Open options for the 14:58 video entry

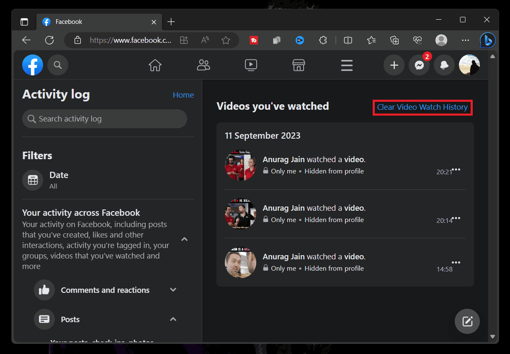coord(456,263)
